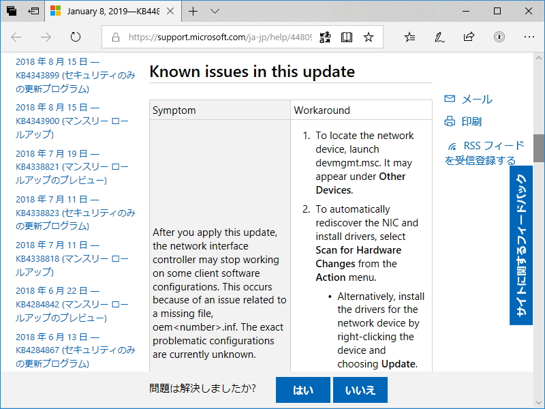Refresh the current page

pyautogui.click(x=75, y=37)
